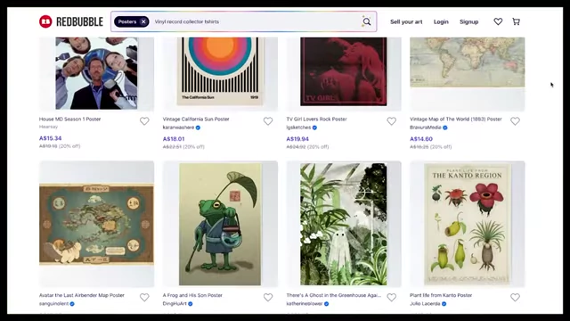Viewport: 570px width, 321px height.
Task: Click the A$14.60 price
Action: click(x=421, y=139)
